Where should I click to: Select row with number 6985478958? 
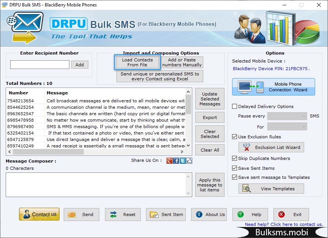[x=96, y=120]
